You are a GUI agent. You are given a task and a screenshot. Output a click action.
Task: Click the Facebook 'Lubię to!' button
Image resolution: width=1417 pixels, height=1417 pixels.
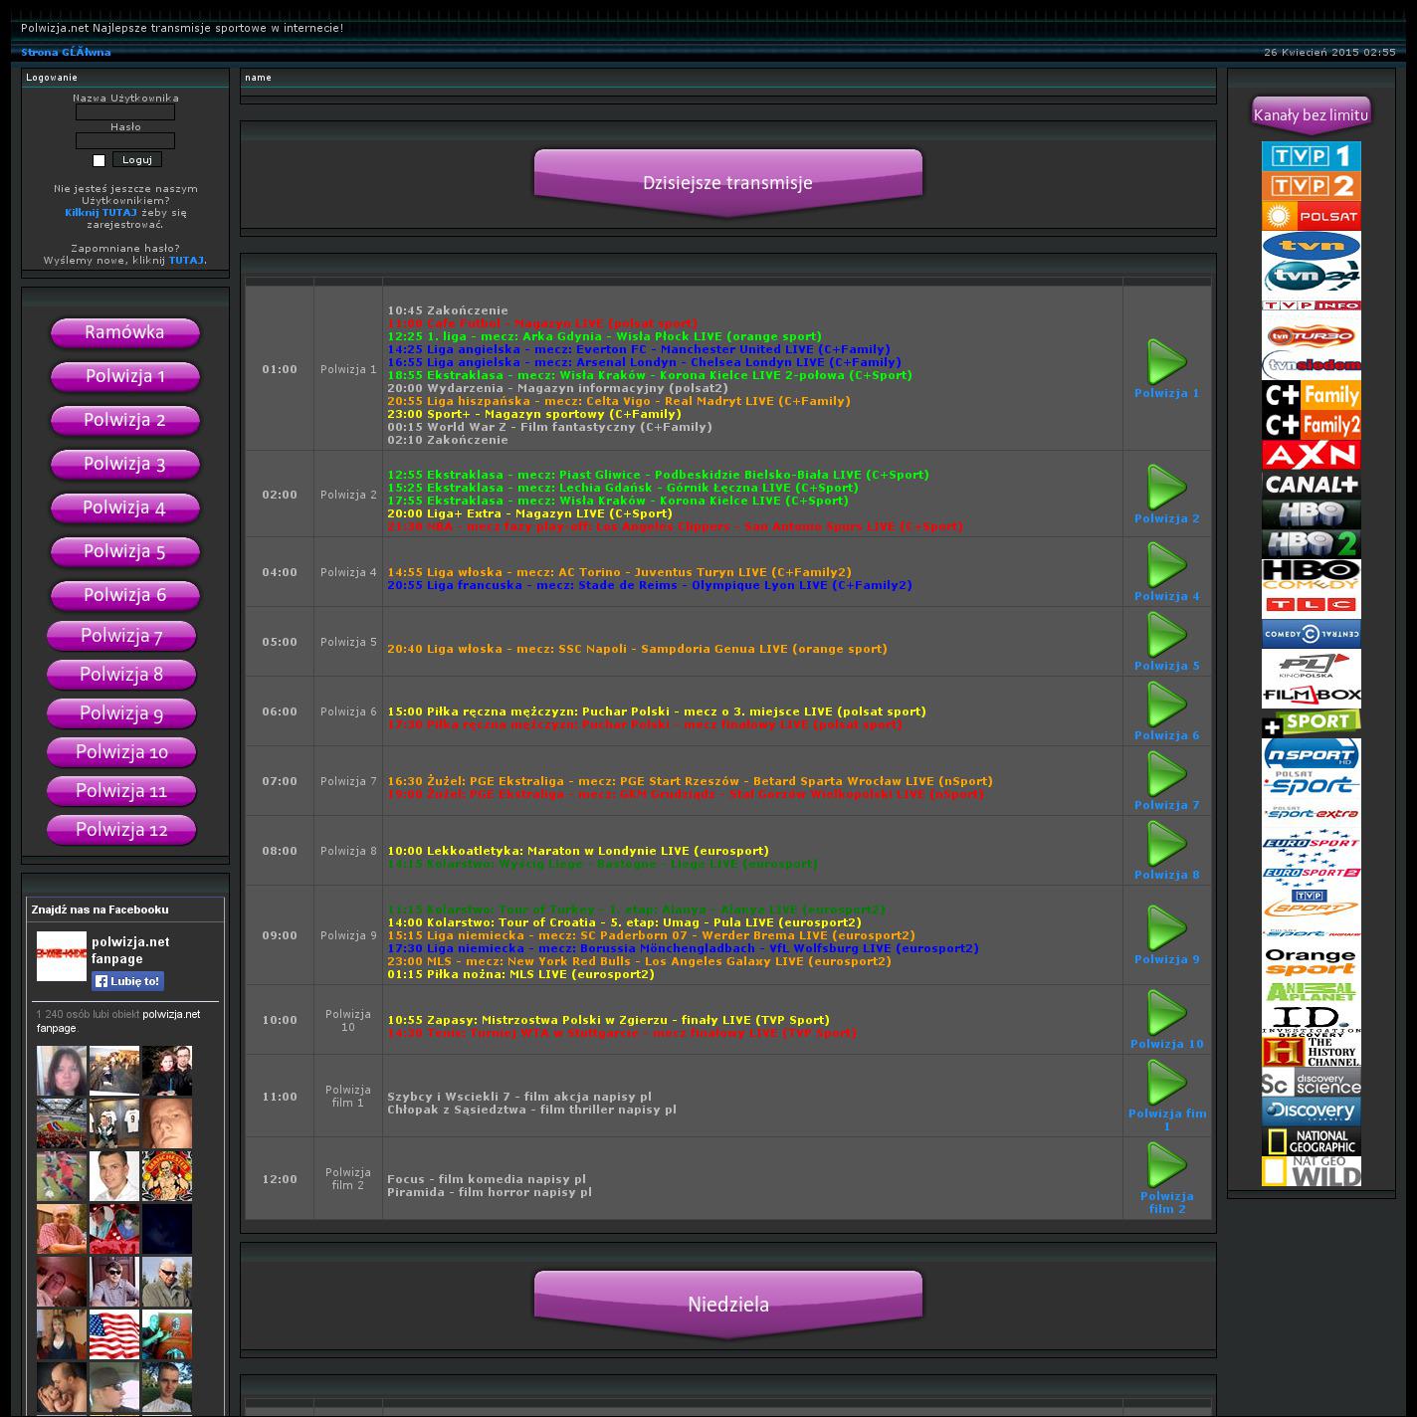click(127, 981)
